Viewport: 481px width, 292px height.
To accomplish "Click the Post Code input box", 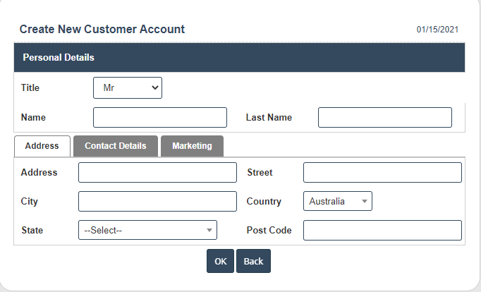I will [382, 230].
